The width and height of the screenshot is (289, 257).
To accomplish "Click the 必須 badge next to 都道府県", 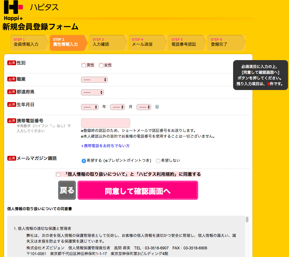I will [12, 92].
